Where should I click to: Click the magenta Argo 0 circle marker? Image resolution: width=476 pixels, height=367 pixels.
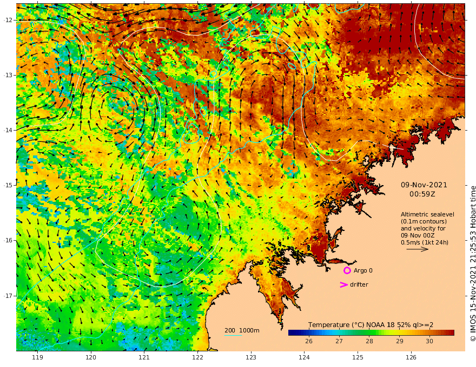(x=347, y=270)
